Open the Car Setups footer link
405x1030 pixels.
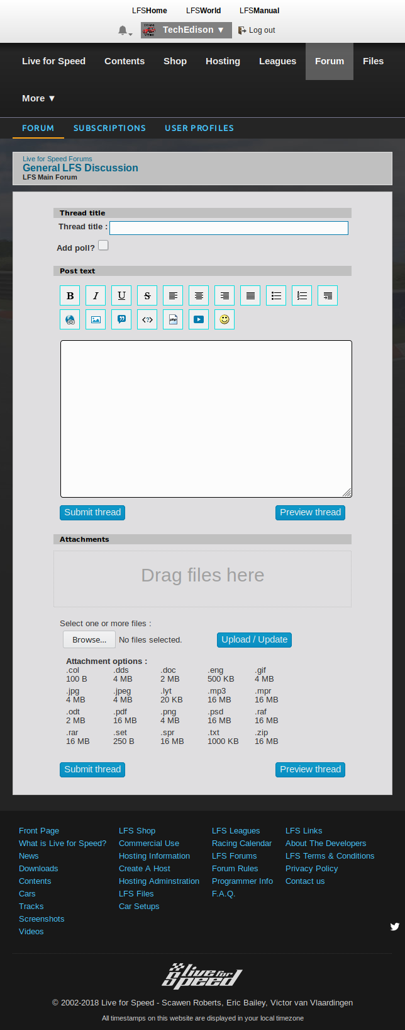[139, 907]
